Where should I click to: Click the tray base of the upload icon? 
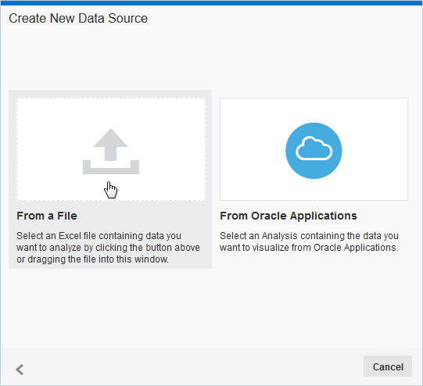(x=110, y=168)
